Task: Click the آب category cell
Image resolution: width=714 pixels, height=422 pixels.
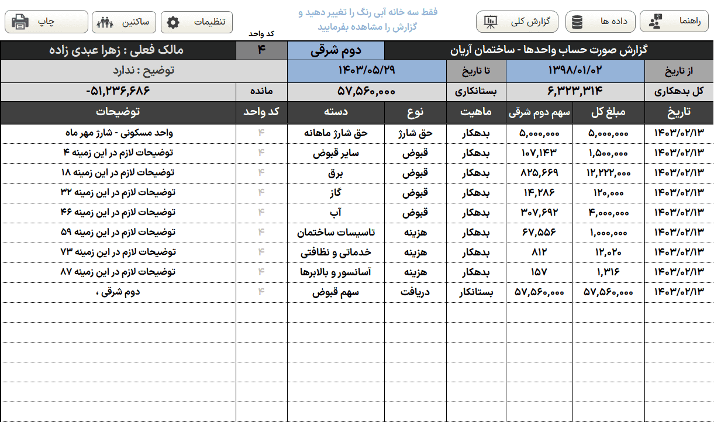Action: click(x=336, y=213)
